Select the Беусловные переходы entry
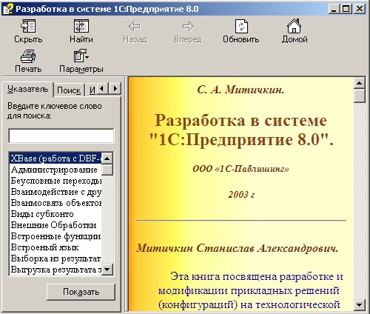 point(55,181)
